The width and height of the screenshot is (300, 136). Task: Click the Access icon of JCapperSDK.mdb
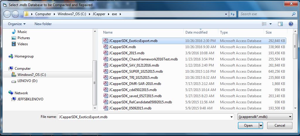click(x=105, y=47)
